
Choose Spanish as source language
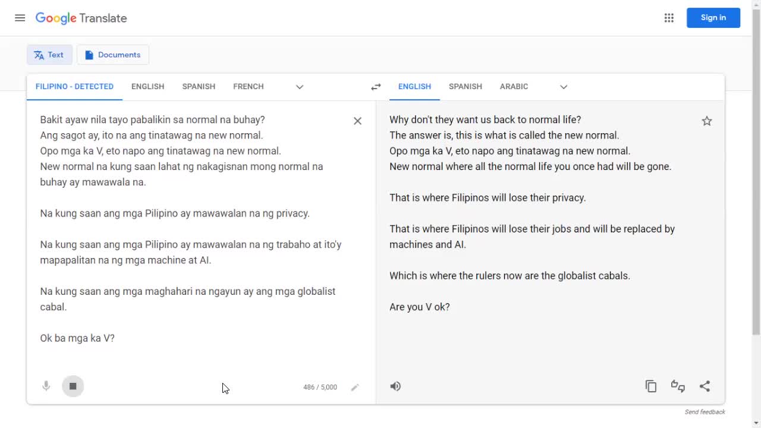click(199, 87)
